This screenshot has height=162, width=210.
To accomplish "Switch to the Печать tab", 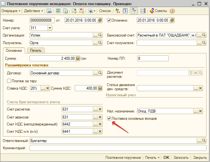I will pos(36,50).
